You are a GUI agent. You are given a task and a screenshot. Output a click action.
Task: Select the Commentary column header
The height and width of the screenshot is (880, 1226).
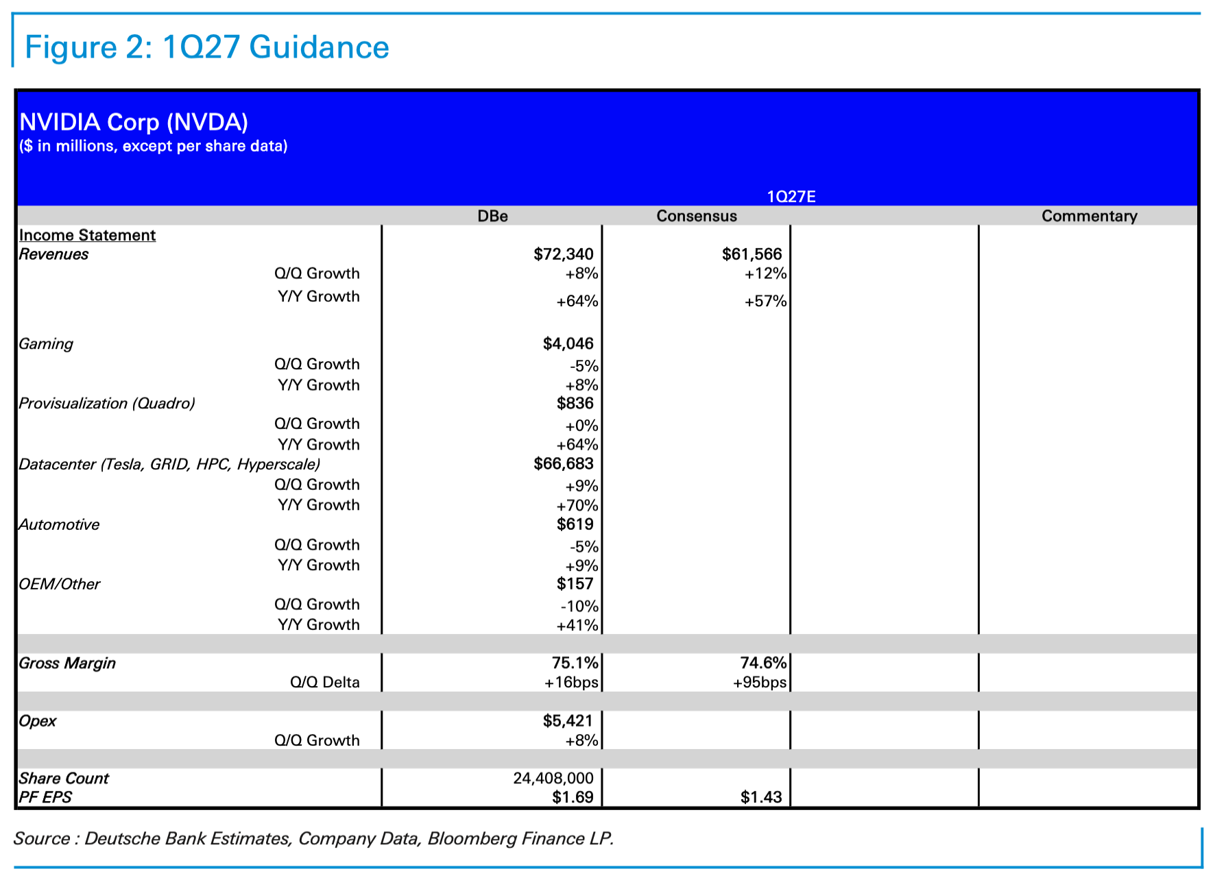[x=1089, y=216]
